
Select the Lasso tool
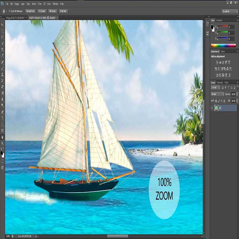[2, 37]
